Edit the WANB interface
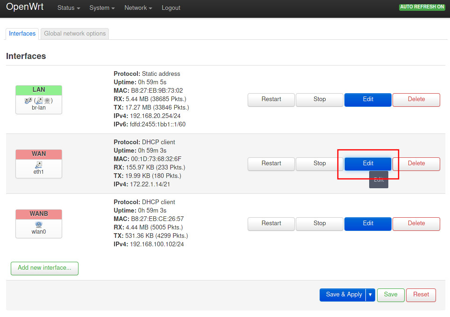The height and width of the screenshot is (317, 450). tap(368, 224)
